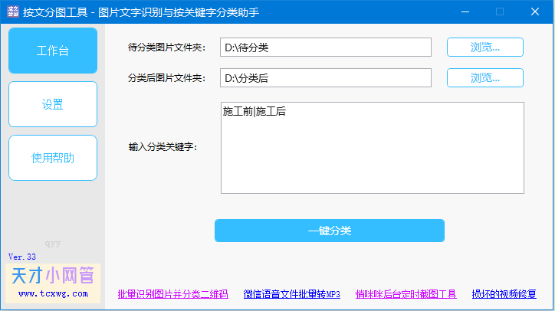Open the 微信语音文件批量转MP3 link
The height and width of the screenshot is (311, 555).
[291, 293]
